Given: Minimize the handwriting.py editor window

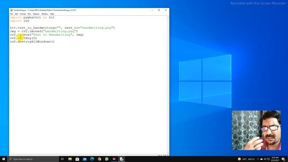Looking at the screenshot, I should [152, 10].
